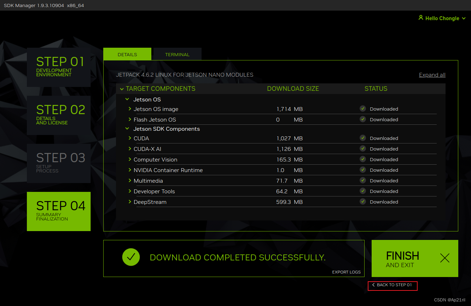
Task: Click the Status column header
Action: coord(376,89)
